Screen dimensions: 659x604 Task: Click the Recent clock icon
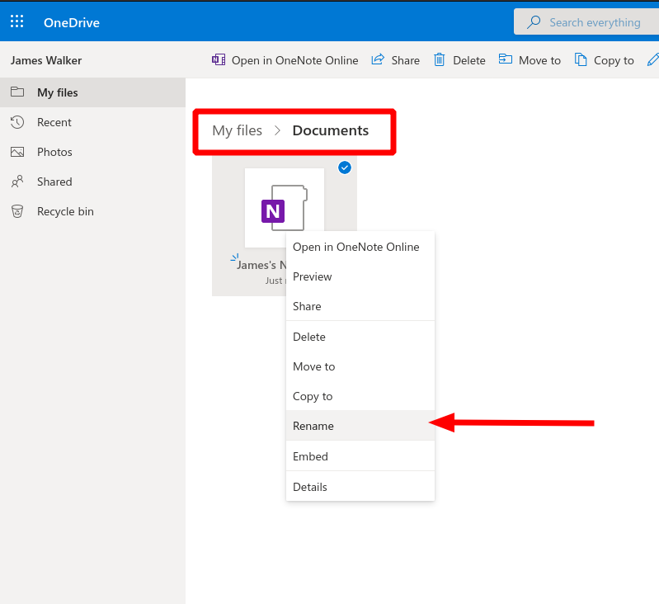[17, 122]
